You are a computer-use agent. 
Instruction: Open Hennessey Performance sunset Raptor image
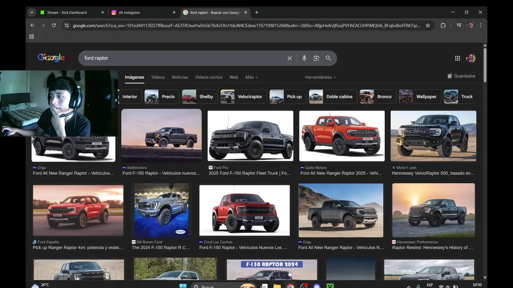point(434,210)
